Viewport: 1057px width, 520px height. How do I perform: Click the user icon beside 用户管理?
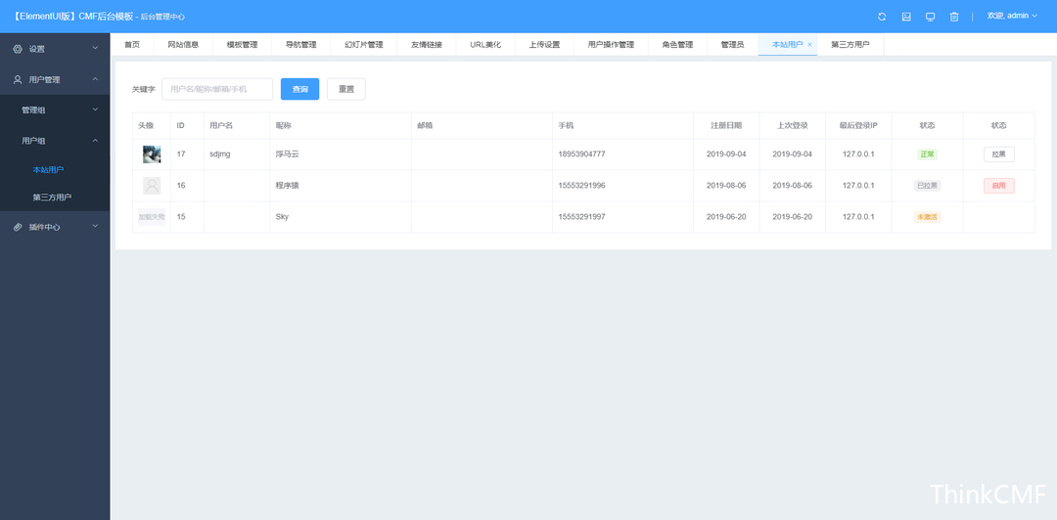coord(19,79)
